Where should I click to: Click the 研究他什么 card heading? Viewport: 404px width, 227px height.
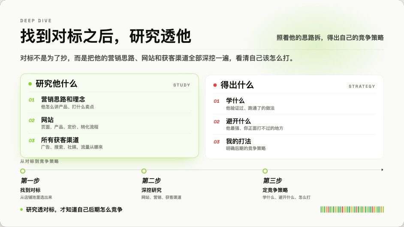pos(57,84)
